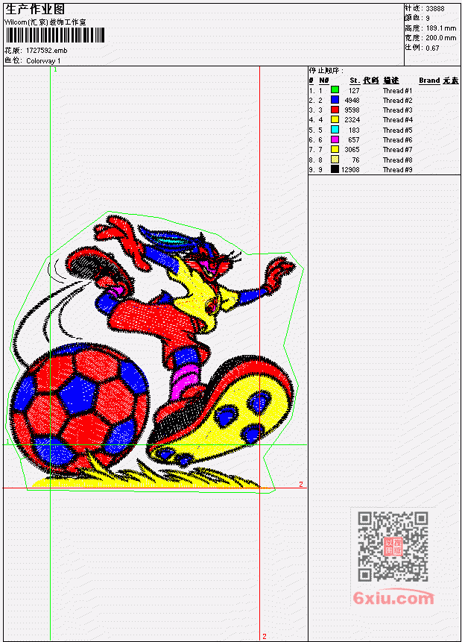Select the 'Thread #8' description text

[x=397, y=160]
